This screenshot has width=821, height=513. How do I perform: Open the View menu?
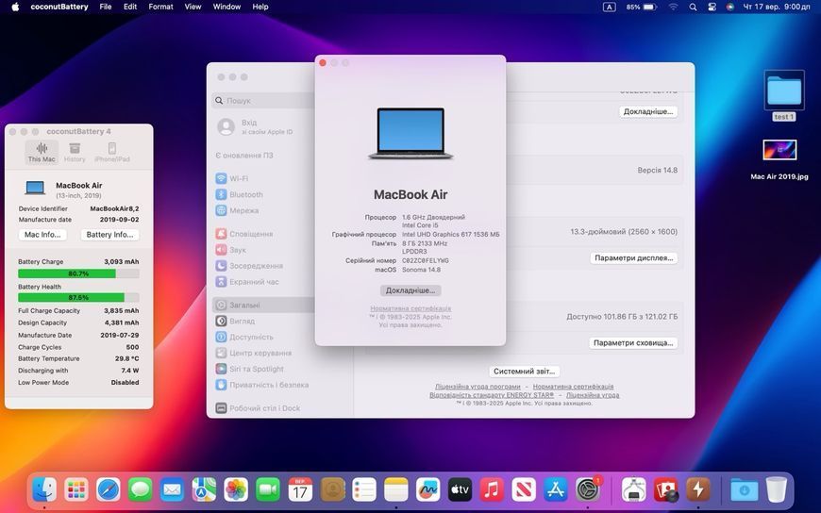click(x=193, y=7)
